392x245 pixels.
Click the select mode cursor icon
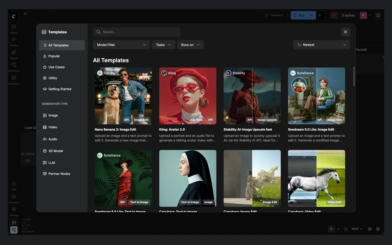[332, 229]
